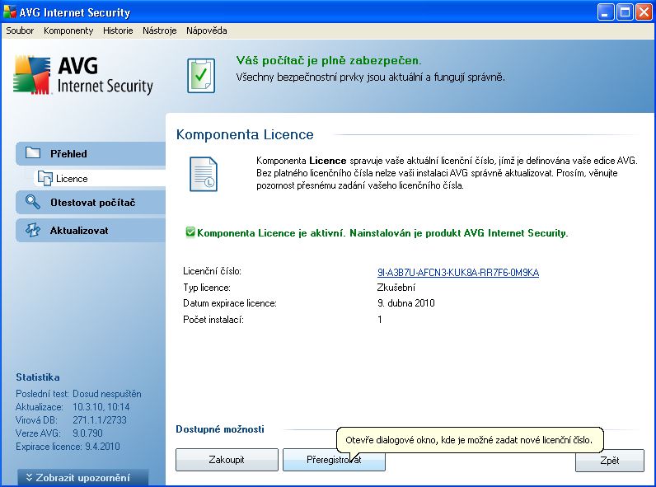Image resolution: width=656 pixels, height=487 pixels.
Task: Expand Zobrazit upozornění notification panel
Action: pos(83,477)
